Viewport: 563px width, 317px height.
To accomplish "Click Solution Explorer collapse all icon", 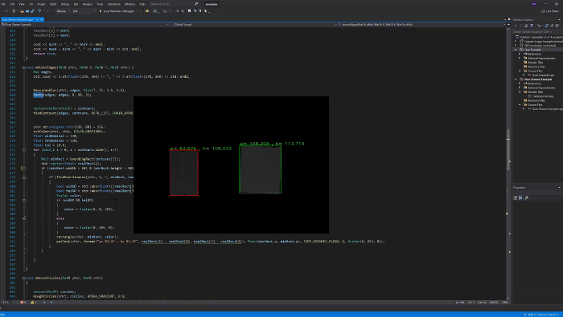I will click(x=552, y=26).
